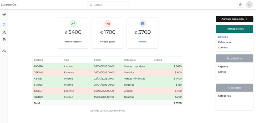Open the user avatar menu
Screen dimensions: 256x123
pyautogui.click(x=249, y=5)
